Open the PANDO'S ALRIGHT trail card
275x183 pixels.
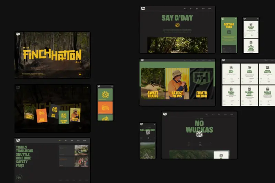267,95
